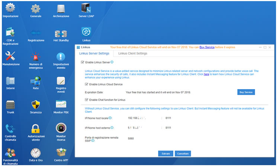
Task: Open the Archiviazione storage icon
Action: (x=61, y=9)
